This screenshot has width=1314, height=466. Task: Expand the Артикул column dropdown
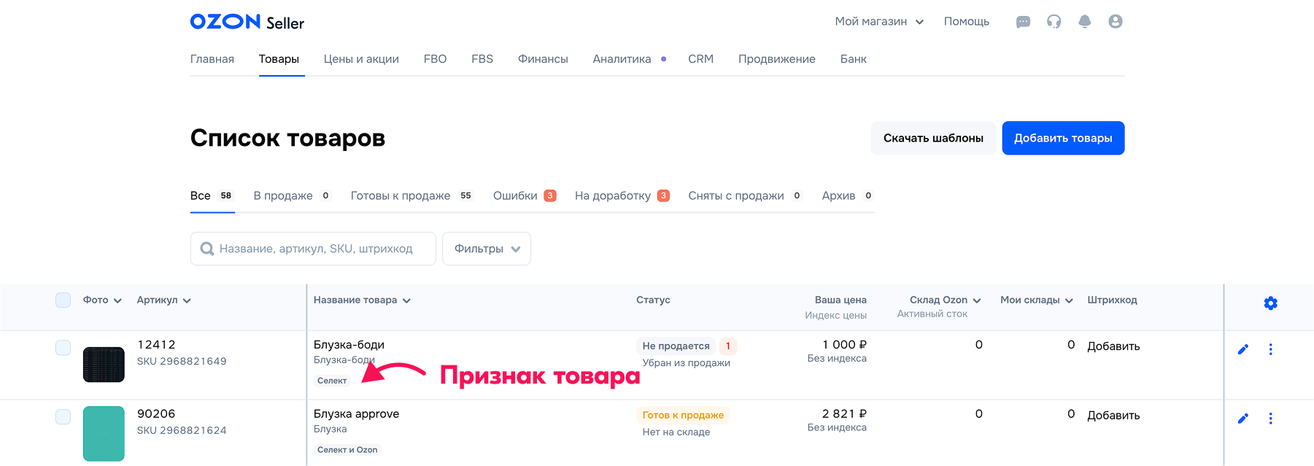(x=187, y=300)
